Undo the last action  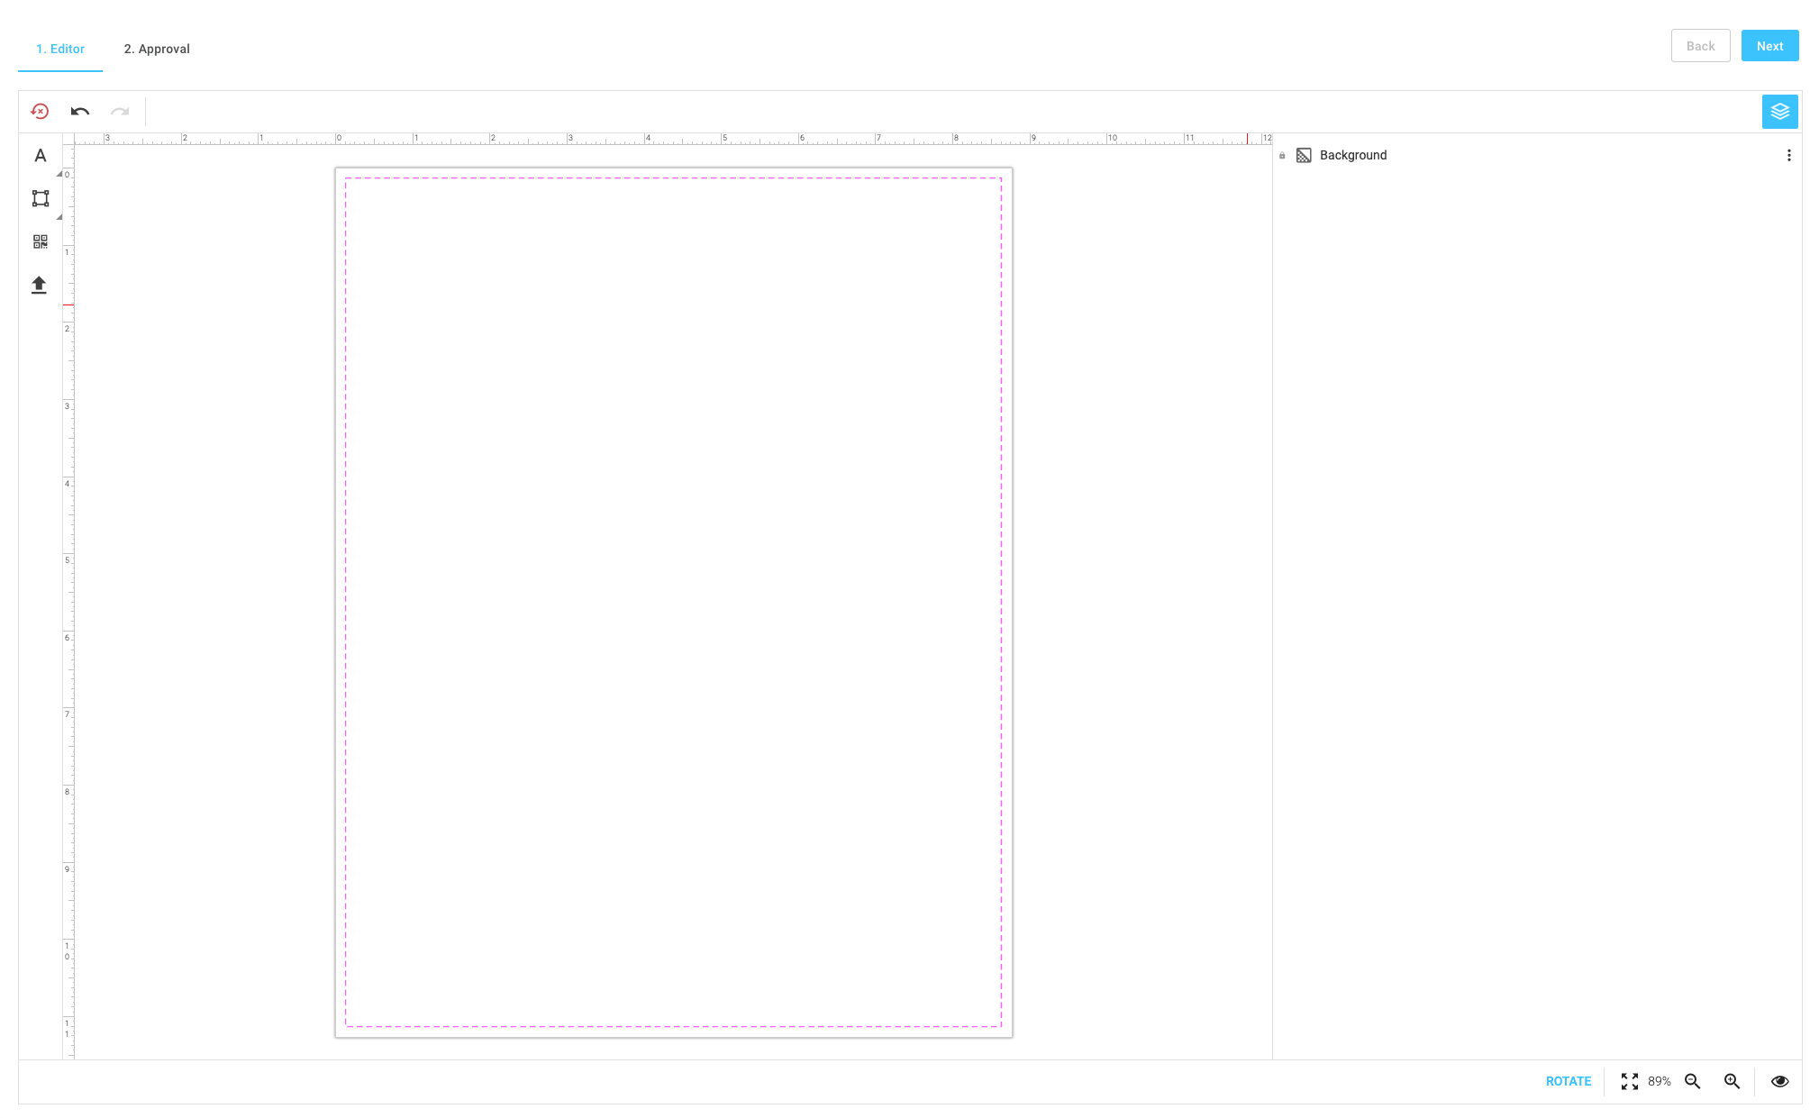click(80, 112)
